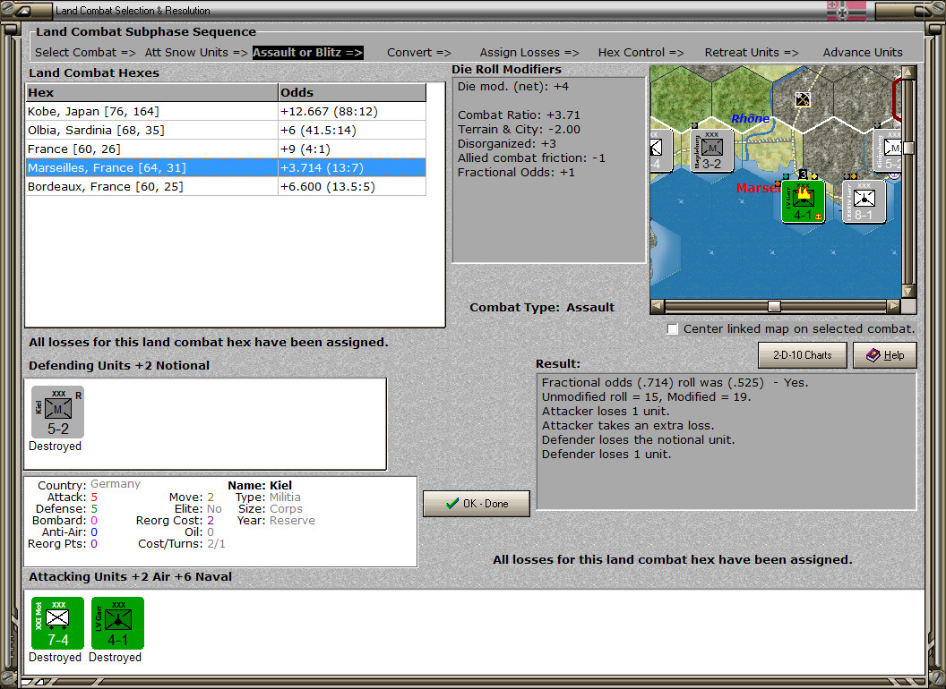Click the Convert subphase step

pyautogui.click(x=419, y=53)
